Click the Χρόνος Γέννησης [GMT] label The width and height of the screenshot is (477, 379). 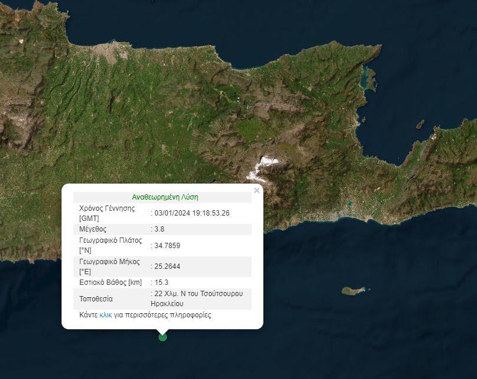pos(107,213)
